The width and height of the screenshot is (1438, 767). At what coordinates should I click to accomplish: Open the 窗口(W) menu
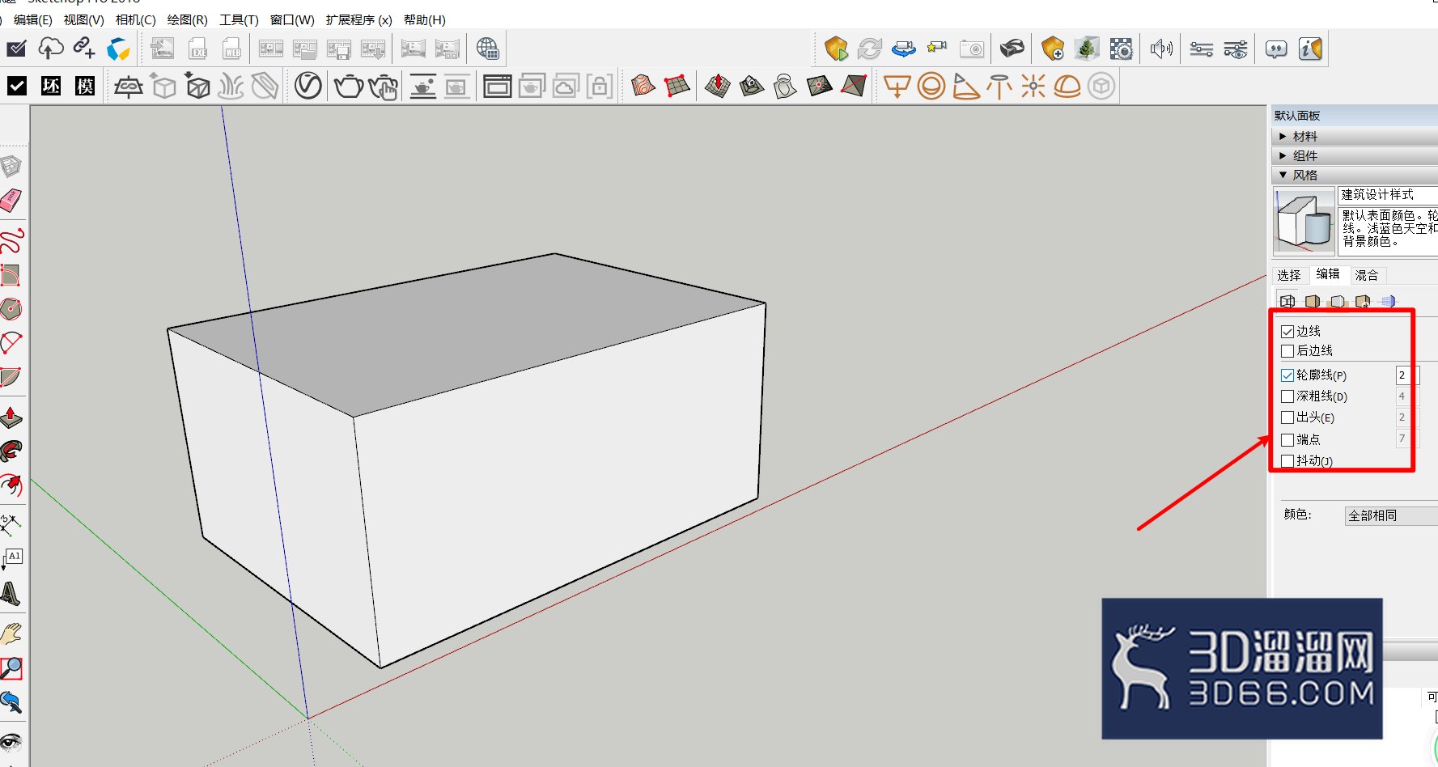point(292,19)
